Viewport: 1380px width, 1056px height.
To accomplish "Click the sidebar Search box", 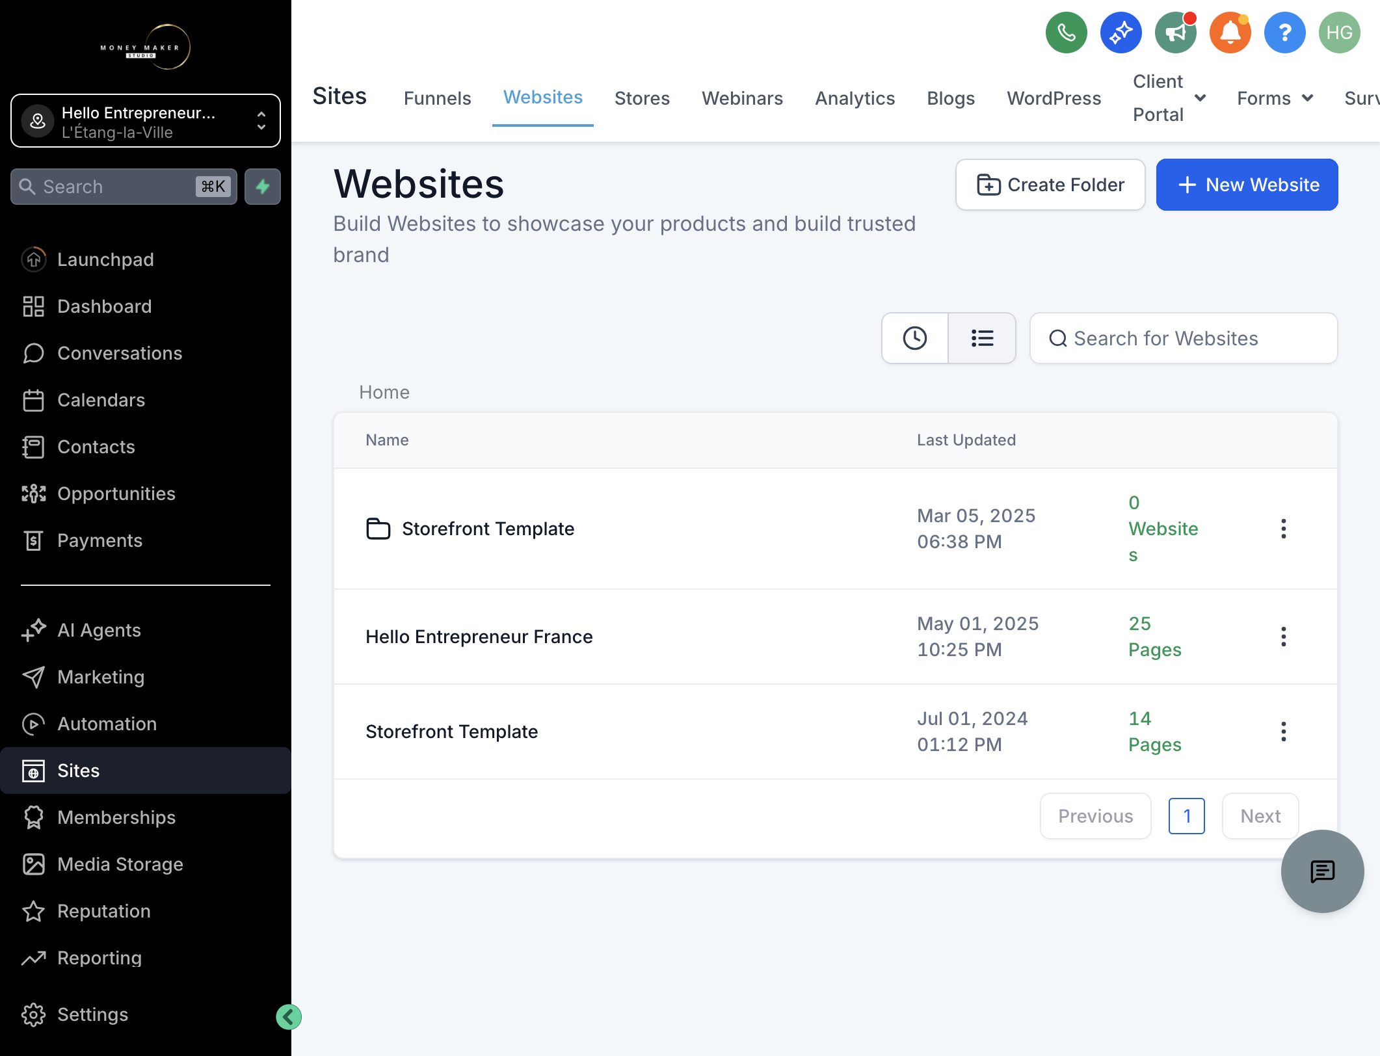I will pos(124,187).
